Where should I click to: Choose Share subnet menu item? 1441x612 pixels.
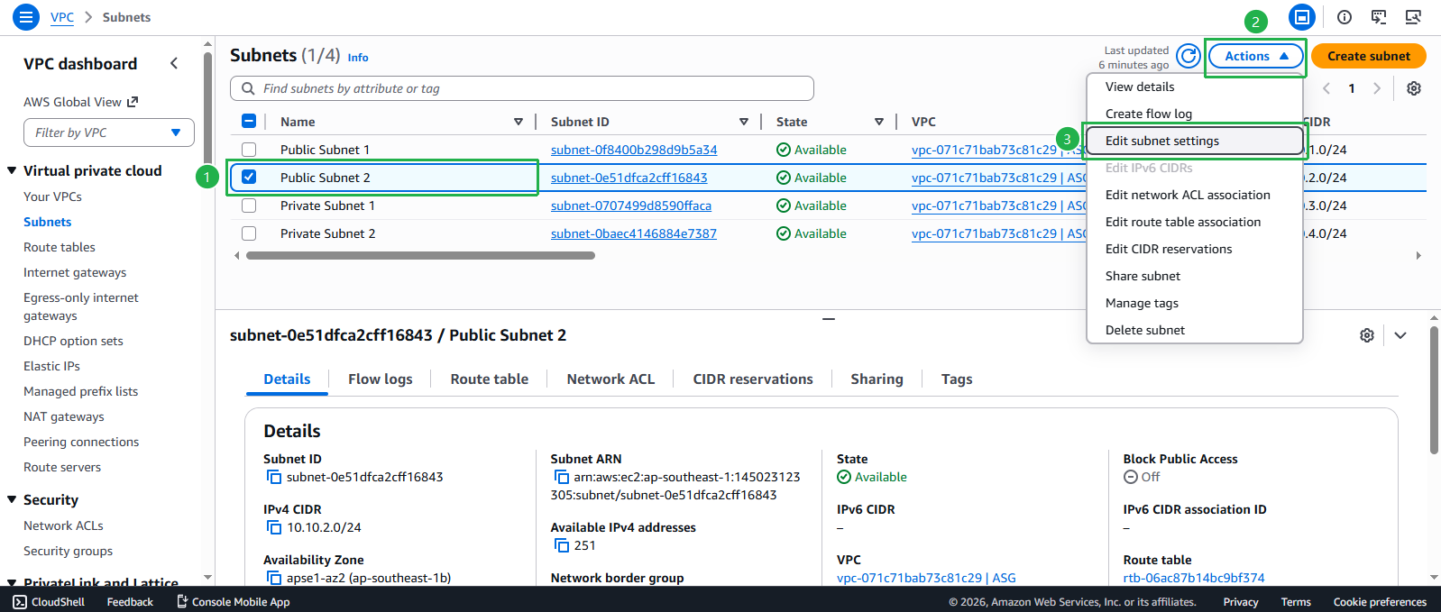1195,276
